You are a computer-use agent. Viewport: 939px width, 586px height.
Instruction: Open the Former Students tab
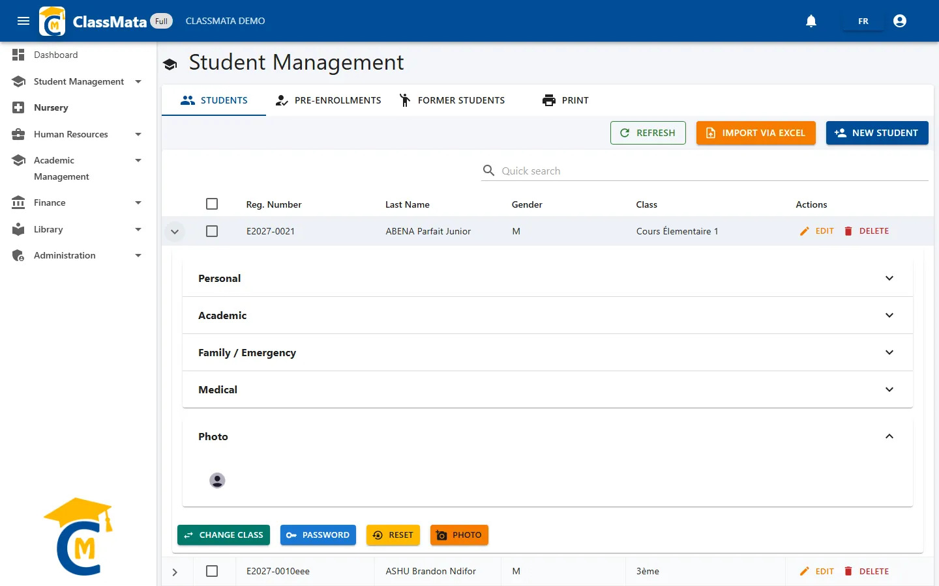coord(452,100)
